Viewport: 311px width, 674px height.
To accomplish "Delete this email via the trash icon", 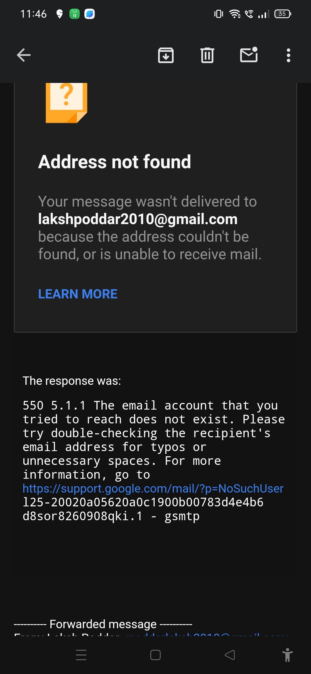I will coord(207,55).
